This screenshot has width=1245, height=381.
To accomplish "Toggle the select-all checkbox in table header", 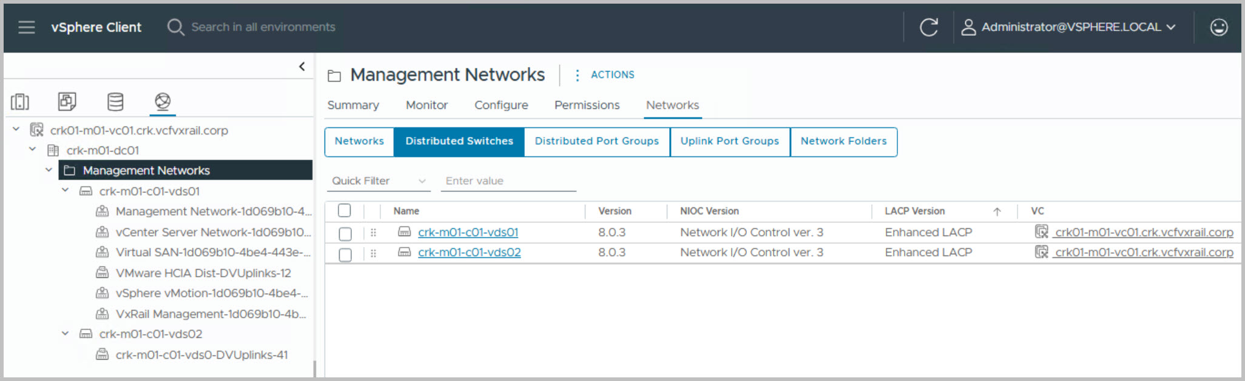I will pos(345,211).
